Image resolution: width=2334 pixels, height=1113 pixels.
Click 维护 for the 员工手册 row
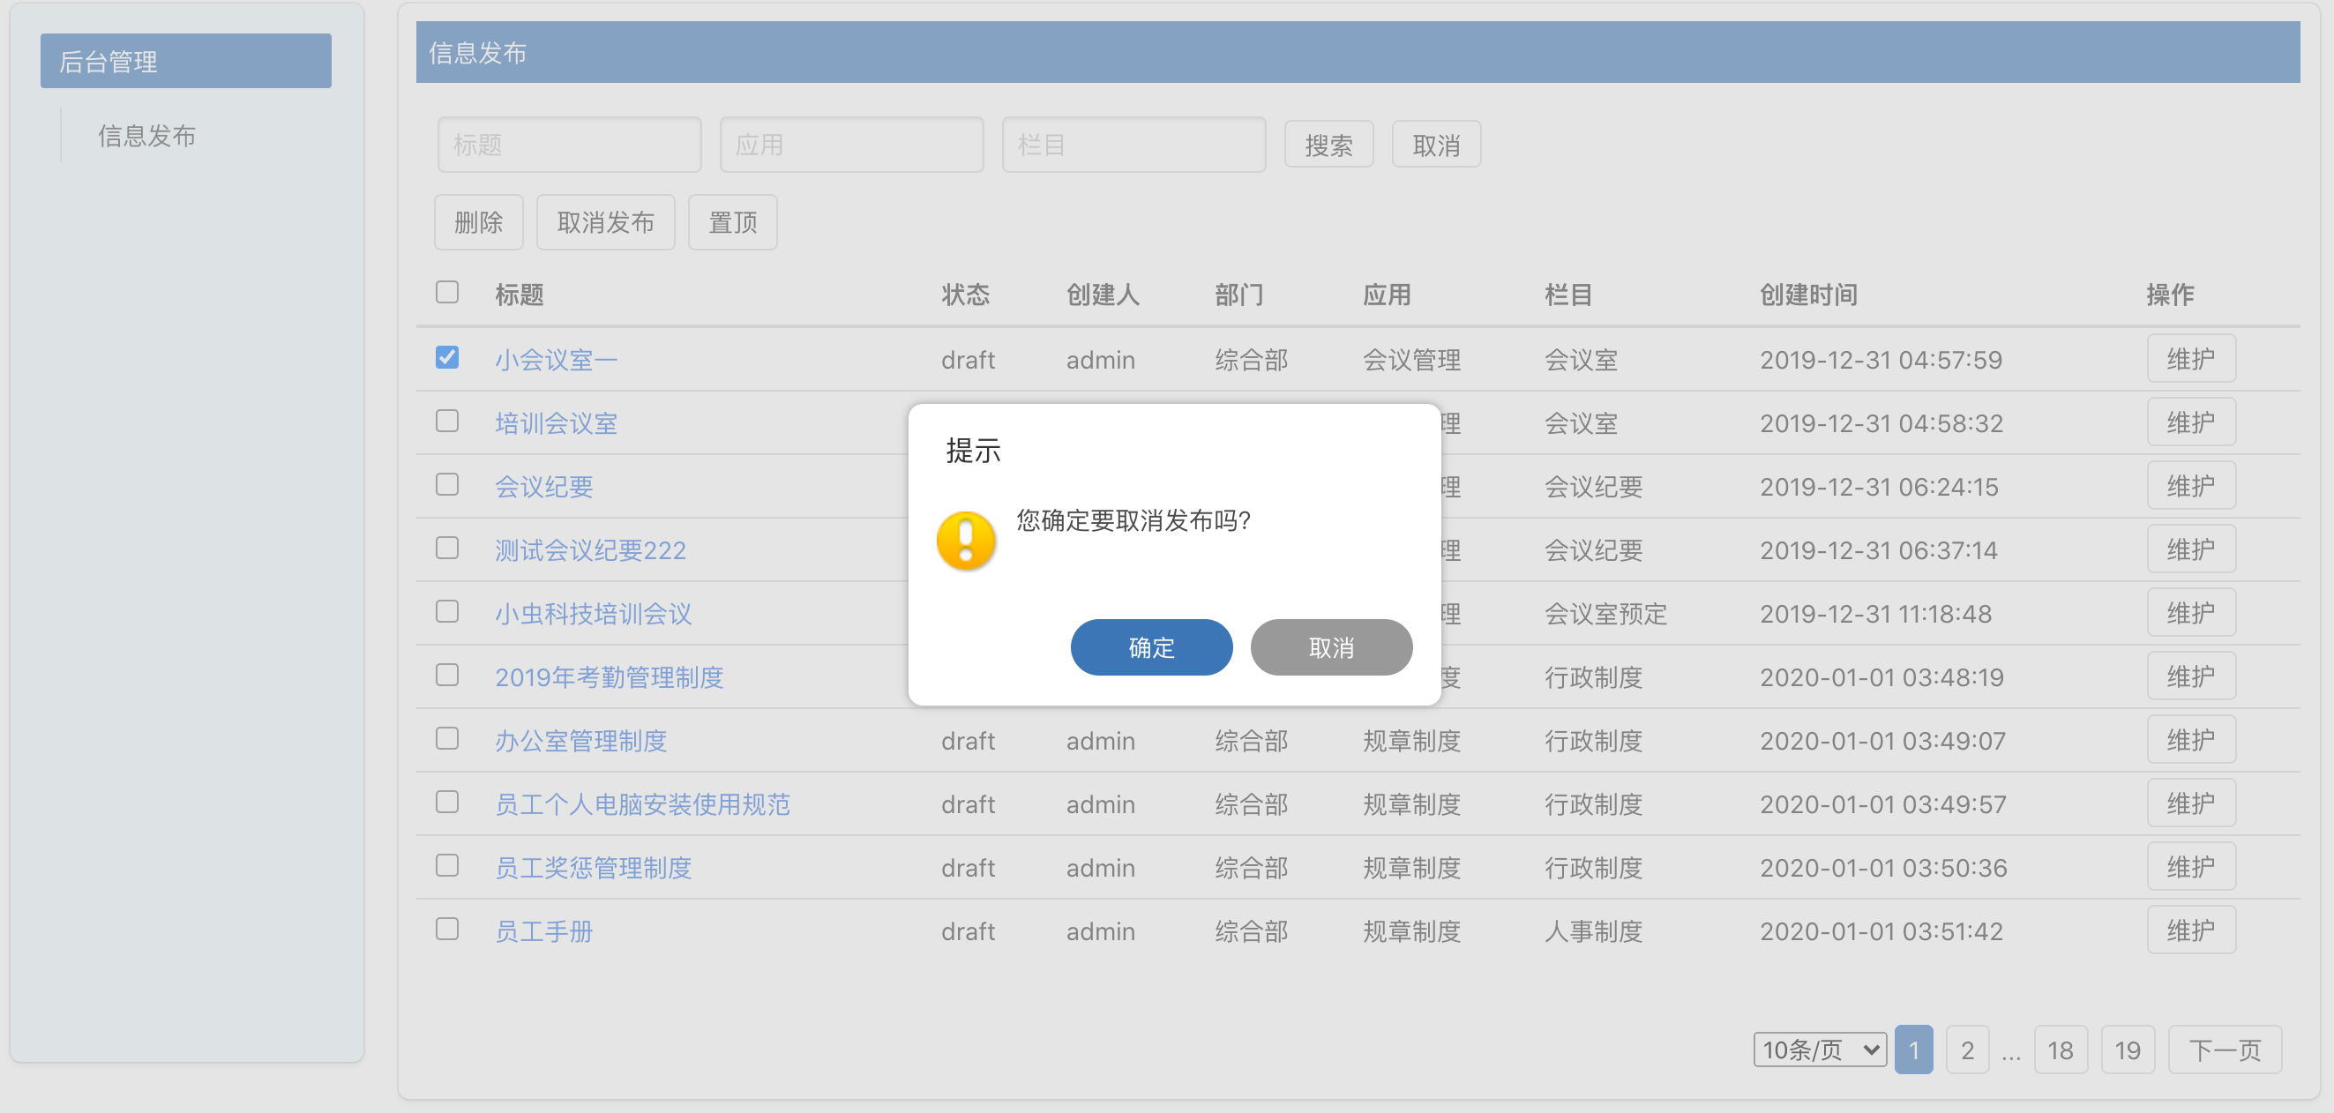pyautogui.click(x=2190, y=930)
